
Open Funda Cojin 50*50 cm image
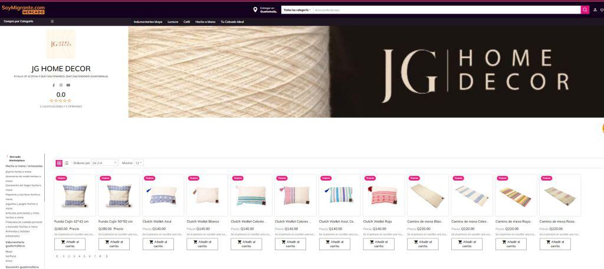tap(119, 195)
